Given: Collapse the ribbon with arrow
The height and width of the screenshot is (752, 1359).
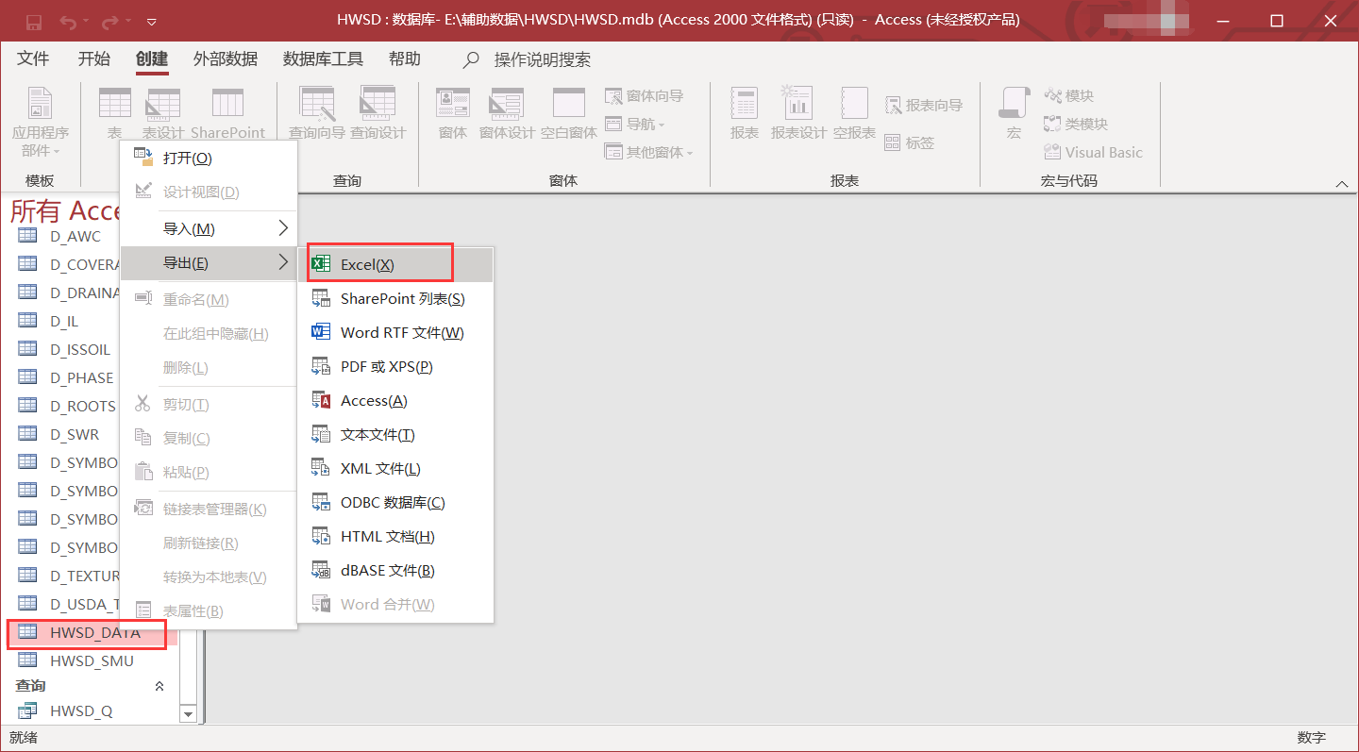Looking at the screenshot, I should click(1342, 183).
